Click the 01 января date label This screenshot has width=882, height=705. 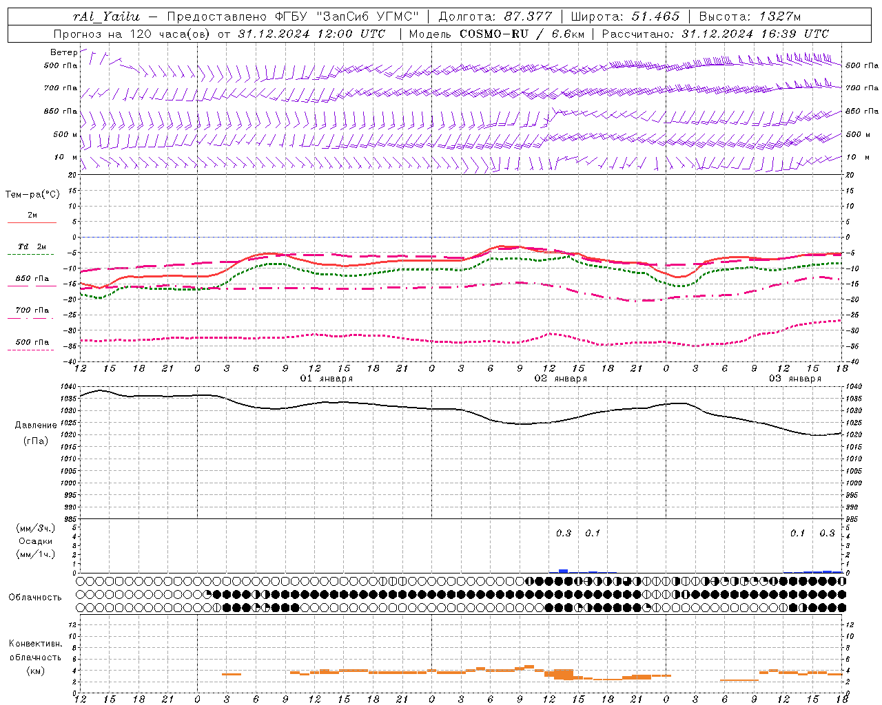(327, 379)
